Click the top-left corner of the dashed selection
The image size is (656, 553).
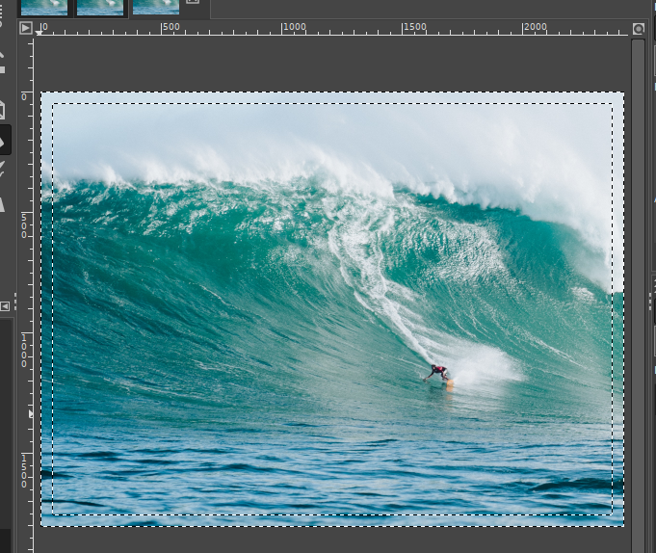click(53, 104)
